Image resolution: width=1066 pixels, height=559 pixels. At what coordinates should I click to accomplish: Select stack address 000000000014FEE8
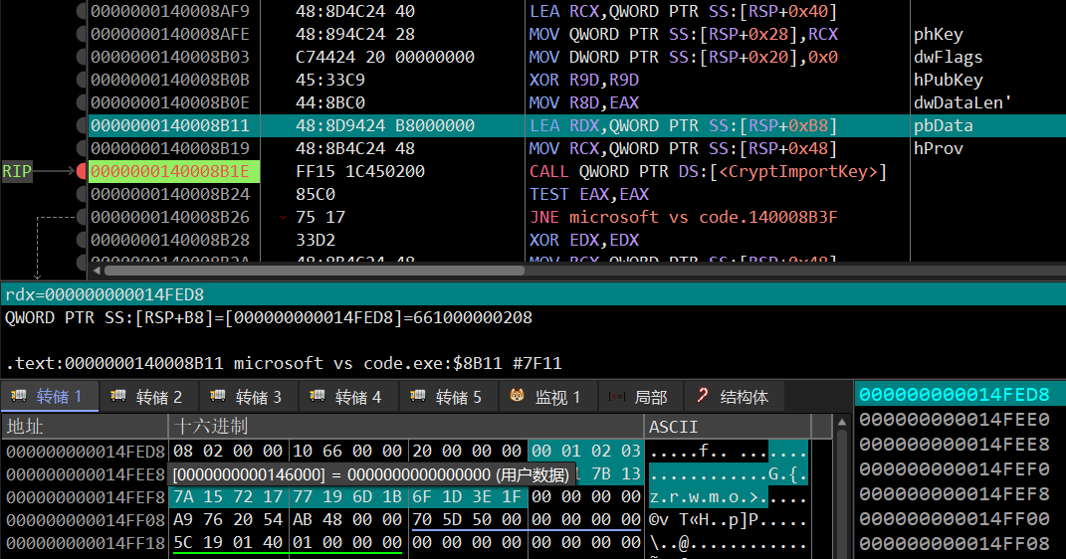point(954,445)
